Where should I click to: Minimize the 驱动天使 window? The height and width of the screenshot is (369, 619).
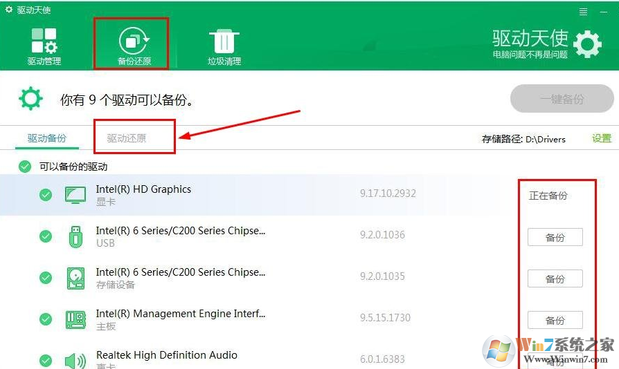pos(603,12)
